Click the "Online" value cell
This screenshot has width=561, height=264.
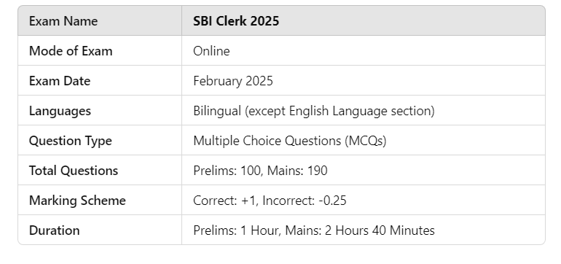pyautogui.click(x=364, y=50)
